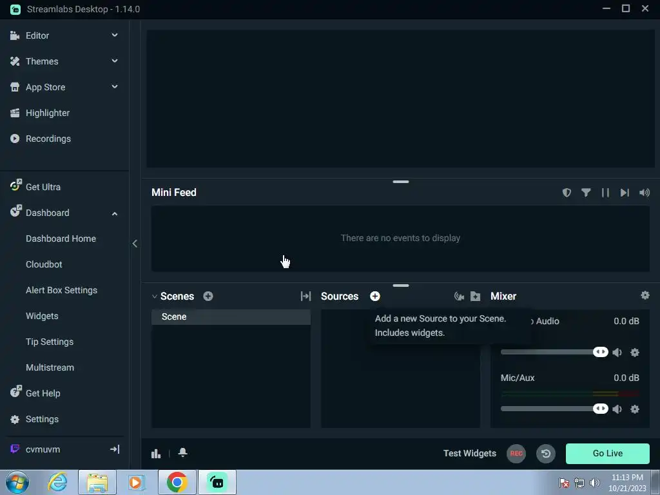This screenshot has height=495, width=660.
Task: Expand the Editor chevron
Action: (115, 35)
